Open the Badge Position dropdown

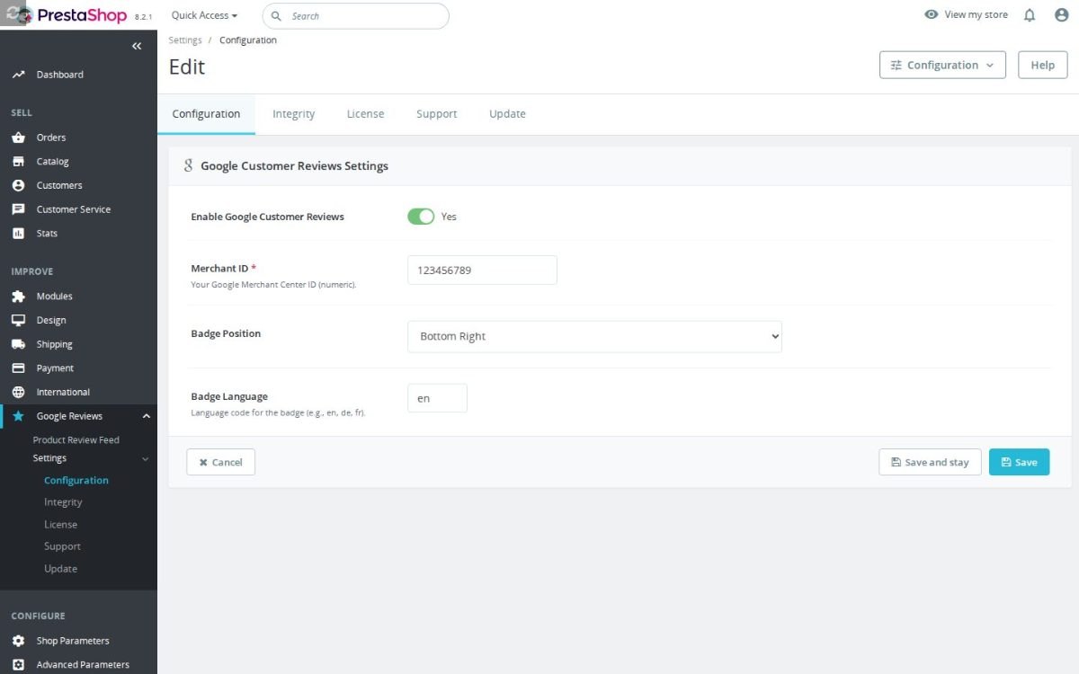pyautogui.click(x=594, y=336)
